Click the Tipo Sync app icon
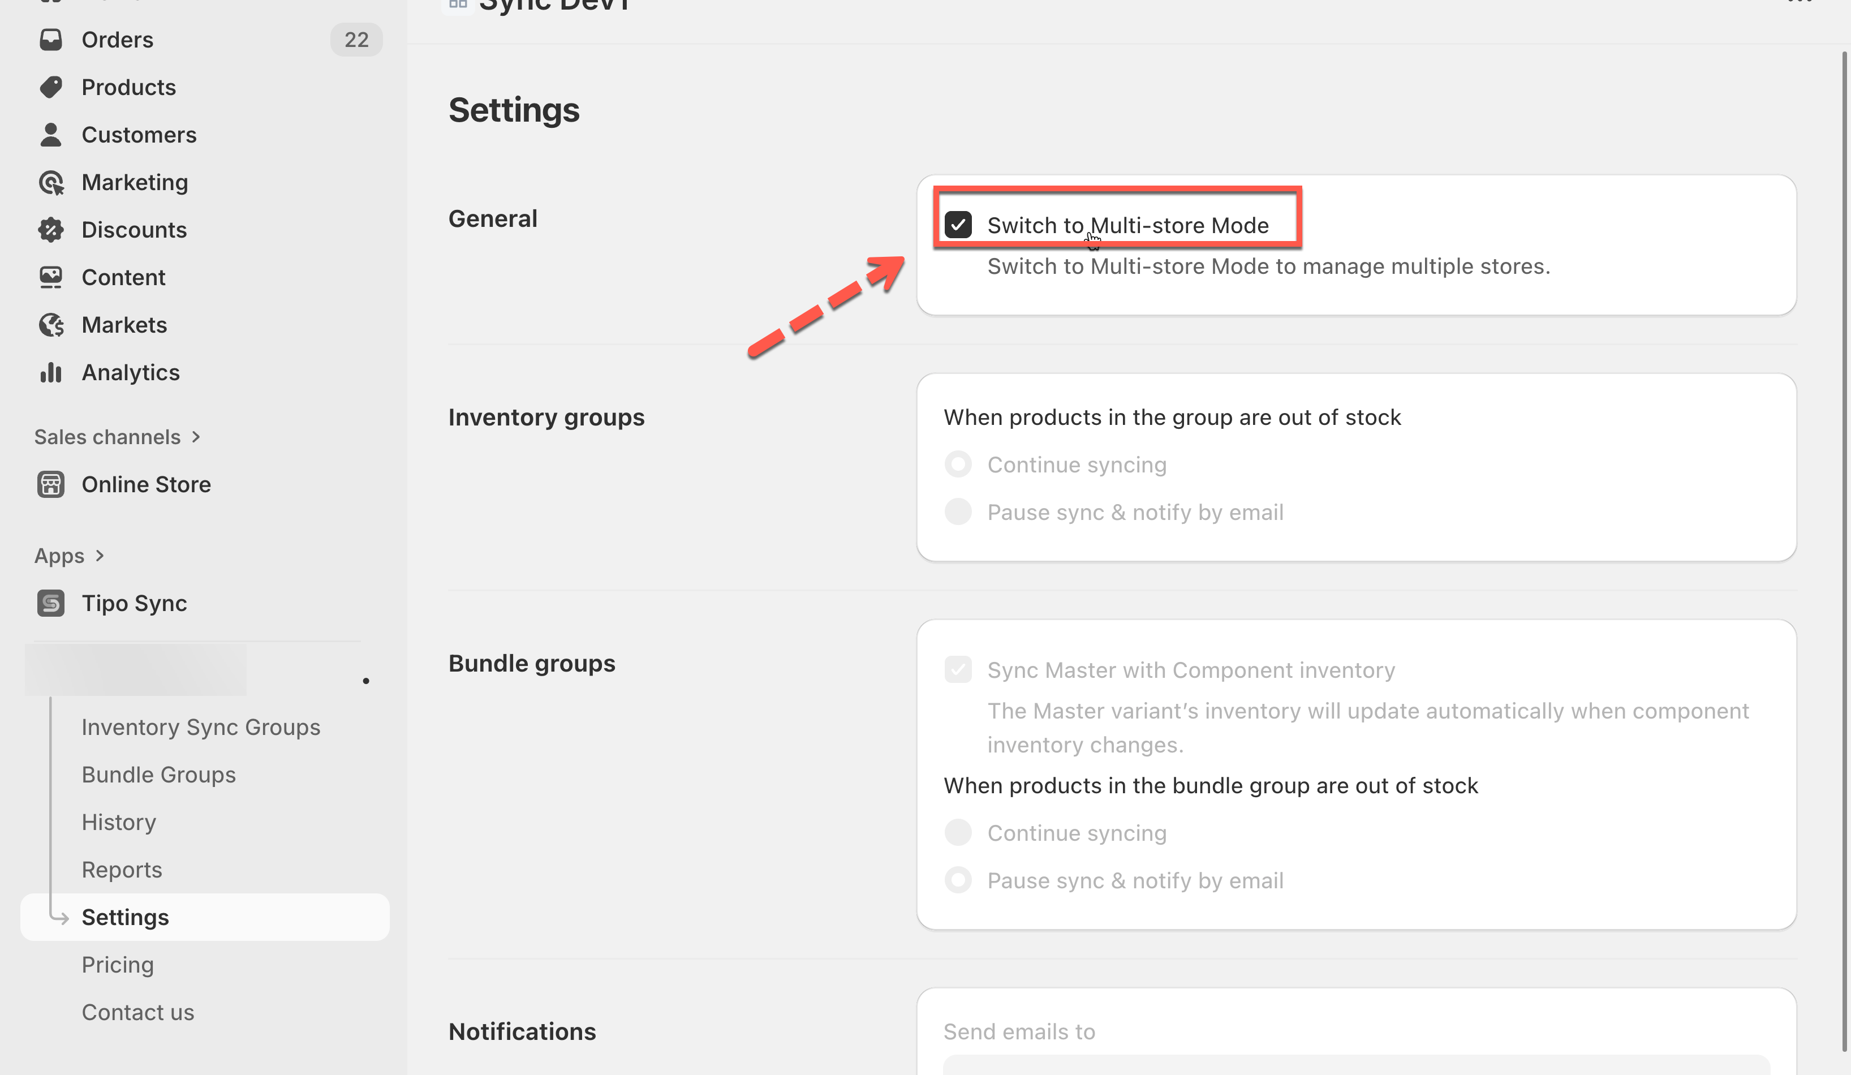The height and width of the screenshot is (1075, 1851). (x=51, y=603)
